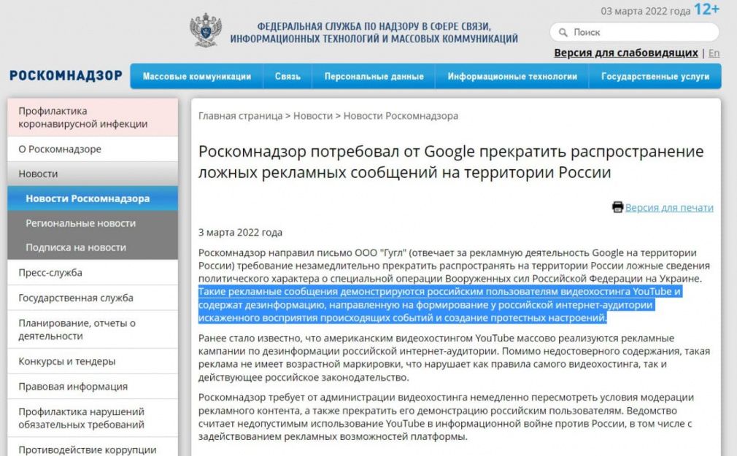Select the Персональные данные menu
This screenshot has height=456, width=737.
pos(374,77)
